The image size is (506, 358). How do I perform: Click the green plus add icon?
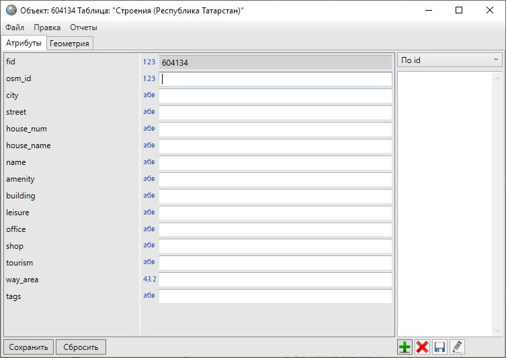tap(405, 347)
